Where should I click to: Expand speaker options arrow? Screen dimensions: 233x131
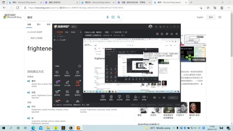pos(147,97)
